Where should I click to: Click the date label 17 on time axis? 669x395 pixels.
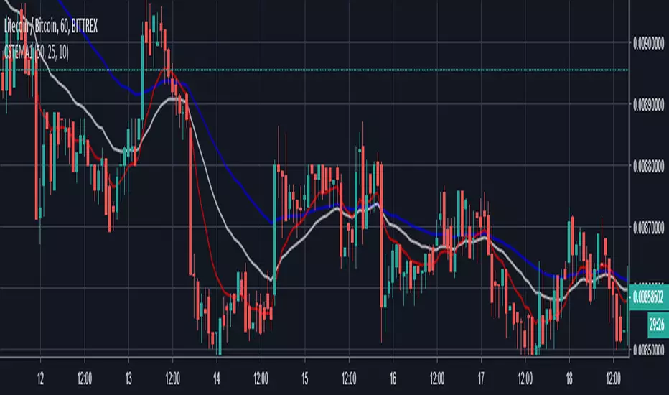coord(481,378)
